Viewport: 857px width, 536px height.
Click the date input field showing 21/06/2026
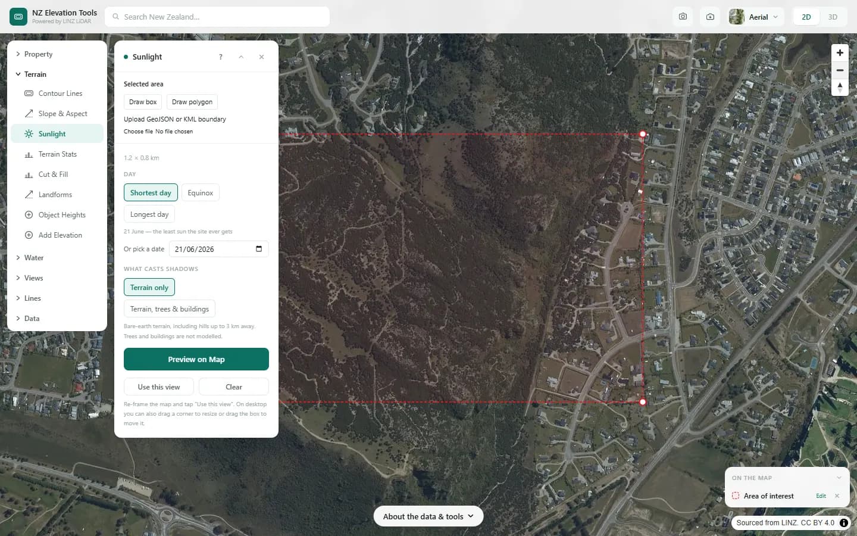pos(219,249)
